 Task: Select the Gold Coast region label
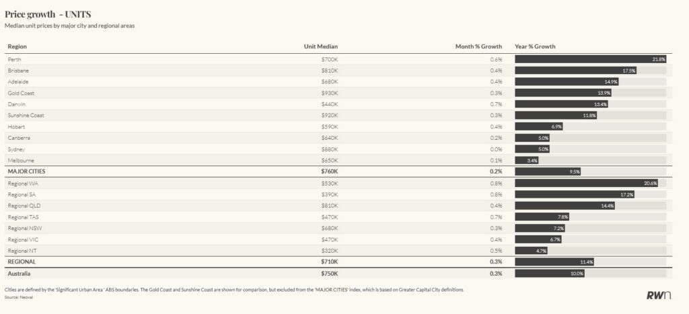[x=21, y=93]
